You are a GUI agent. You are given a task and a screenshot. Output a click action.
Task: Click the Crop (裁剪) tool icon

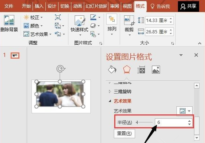point(129,20)
